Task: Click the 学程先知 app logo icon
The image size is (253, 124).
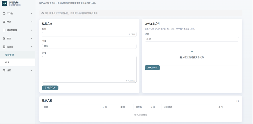Action: (4, 3)
